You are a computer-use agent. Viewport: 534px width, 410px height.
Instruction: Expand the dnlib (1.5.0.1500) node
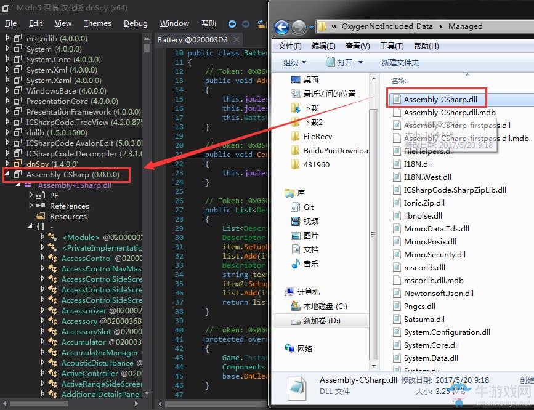(7, 132)
